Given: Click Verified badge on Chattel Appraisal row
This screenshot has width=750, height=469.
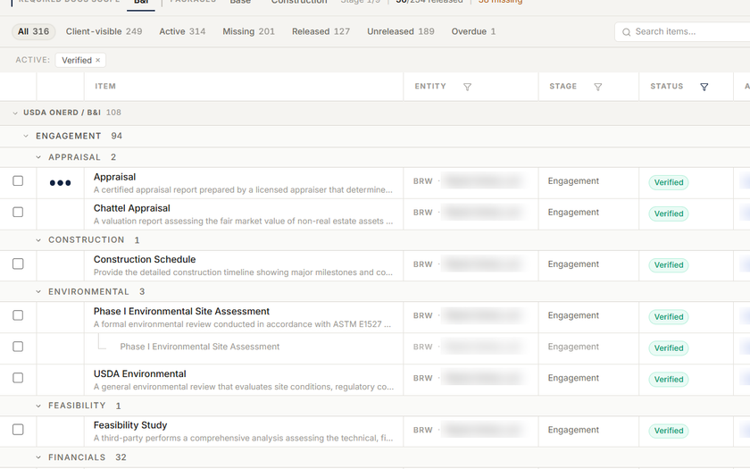Looking at the screenshot, I should [x=669, y=214].
